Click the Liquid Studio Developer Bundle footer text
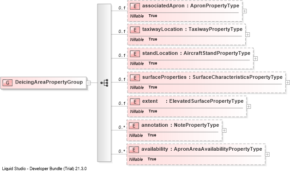290x171 pixels. pyautogui.click(x=44, y=169)
